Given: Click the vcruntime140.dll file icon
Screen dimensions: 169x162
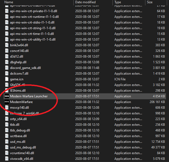Looking at the screenshot, I should click(7, 153).
